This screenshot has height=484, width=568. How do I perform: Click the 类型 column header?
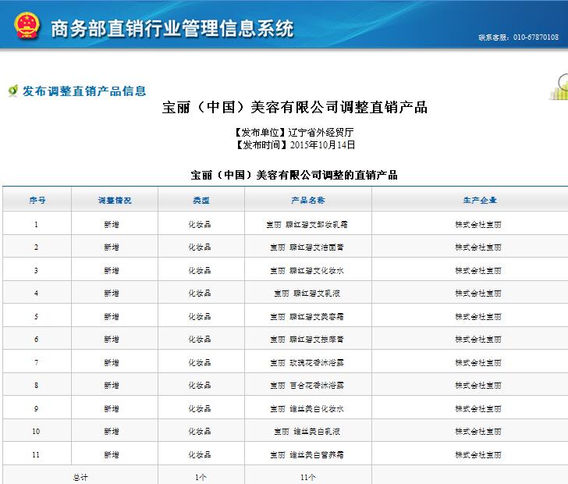(201, 201)
